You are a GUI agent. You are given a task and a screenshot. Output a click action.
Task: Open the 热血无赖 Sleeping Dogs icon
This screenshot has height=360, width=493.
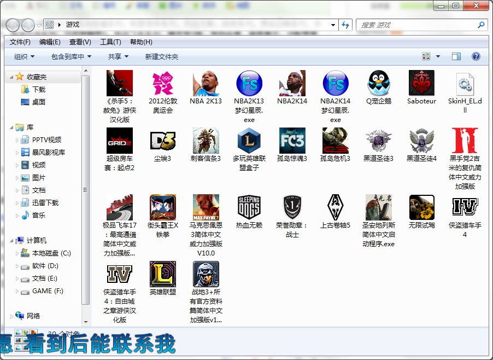point(249,208)
